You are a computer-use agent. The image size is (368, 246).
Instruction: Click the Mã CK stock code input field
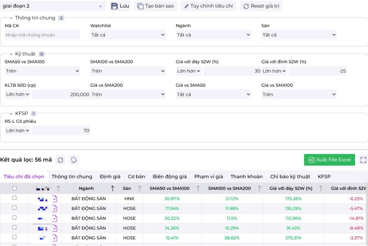point(42,35)
